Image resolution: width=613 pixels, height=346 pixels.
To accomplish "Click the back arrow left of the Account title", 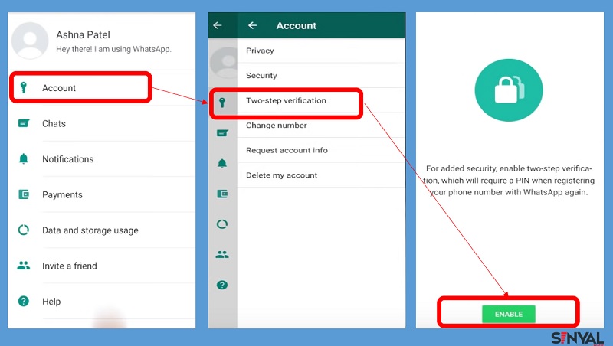I will point(253,25).
